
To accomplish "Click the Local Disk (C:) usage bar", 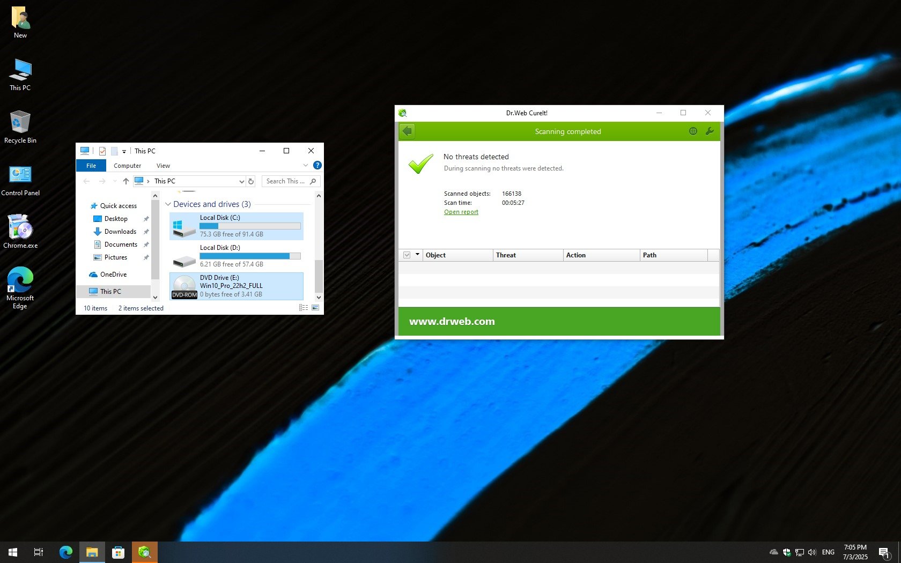I will [250, 226].
